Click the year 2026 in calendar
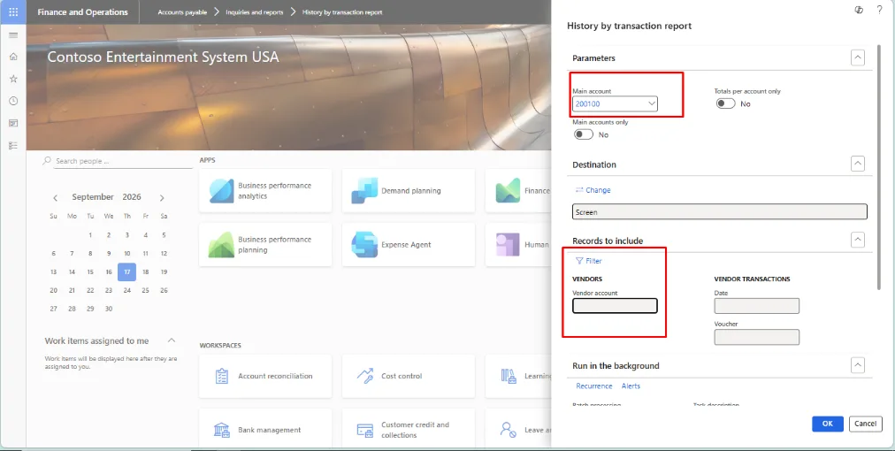This screenshot has width=895, height=451. (131, 197)
